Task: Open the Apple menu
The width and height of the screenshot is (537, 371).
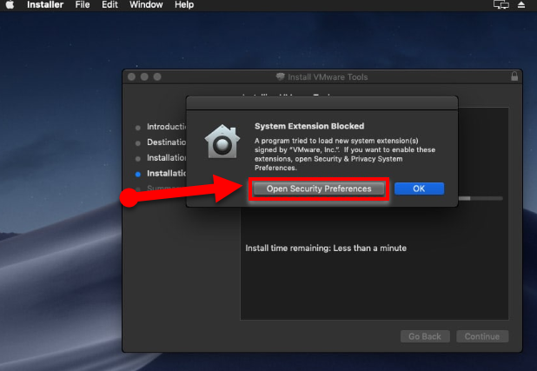Action: pyautogui.click(x=10, y=5)
